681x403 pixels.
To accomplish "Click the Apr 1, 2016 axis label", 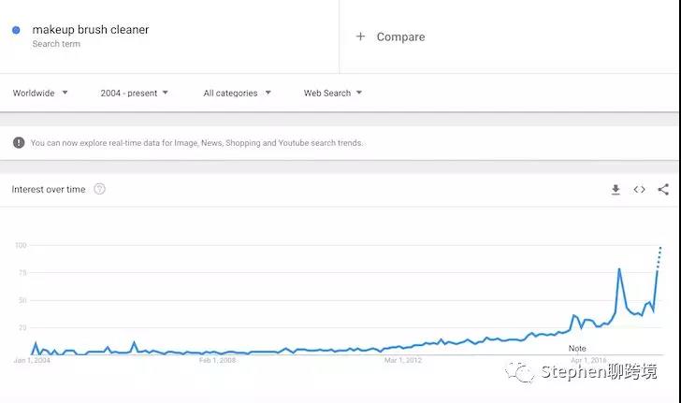I will click(588, 360).
